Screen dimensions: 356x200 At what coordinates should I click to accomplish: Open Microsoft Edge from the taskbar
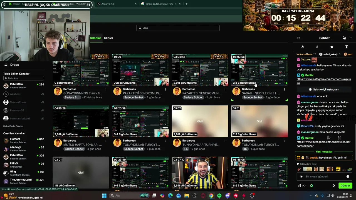point(170,196)
